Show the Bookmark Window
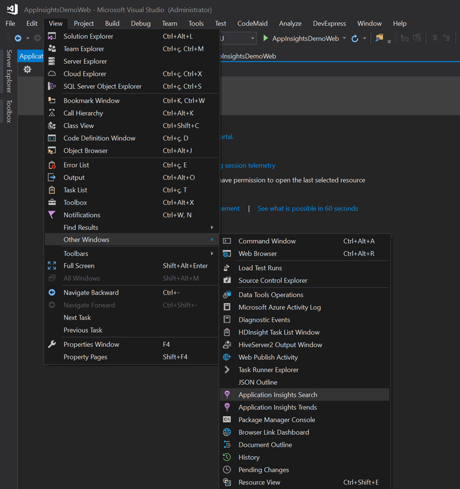Image resolution: width=460 pixels, height=489 pixels. [x=131, y=100]
